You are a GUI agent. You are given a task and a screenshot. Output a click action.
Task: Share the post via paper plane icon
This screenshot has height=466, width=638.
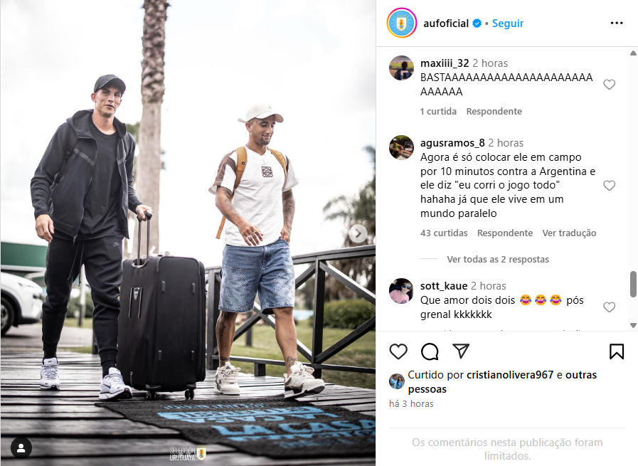pyautogui.click(x=461, y=351)
